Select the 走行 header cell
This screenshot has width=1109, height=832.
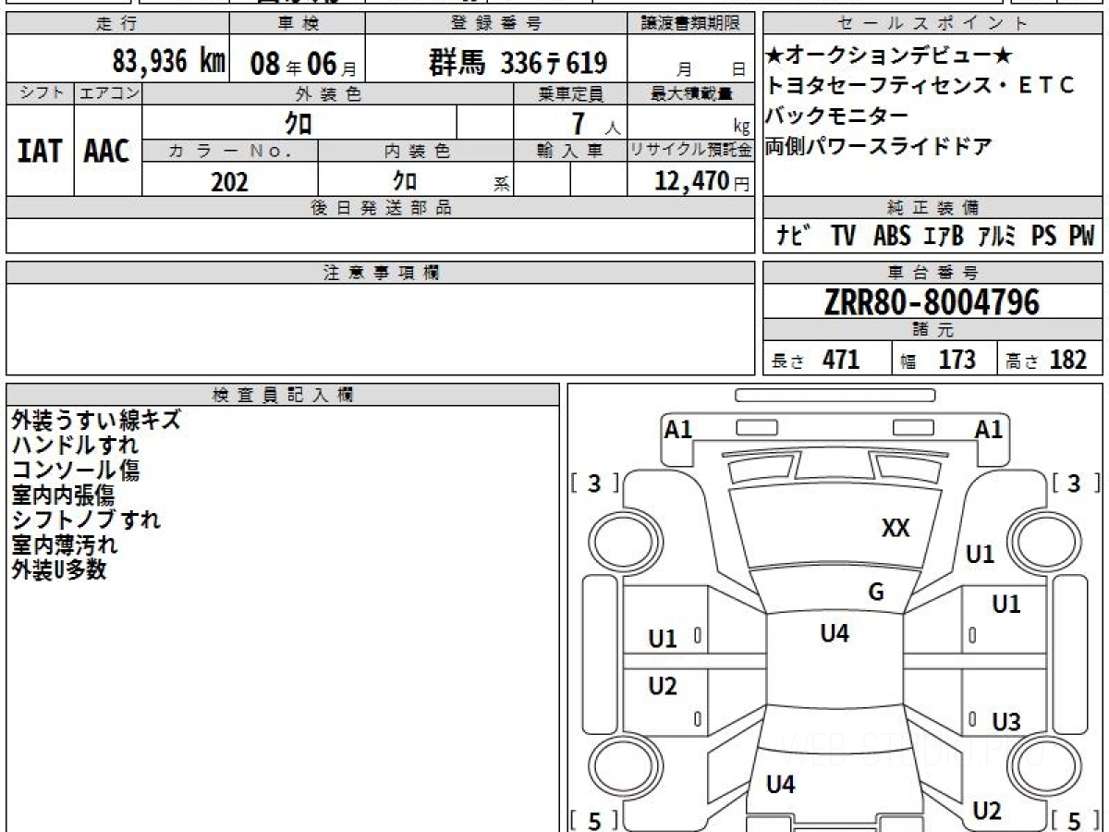coord(117,24)
